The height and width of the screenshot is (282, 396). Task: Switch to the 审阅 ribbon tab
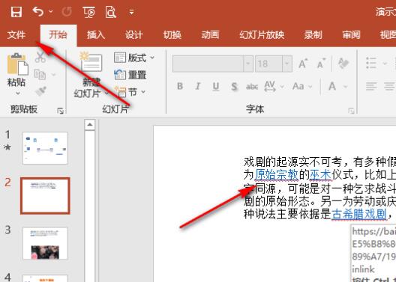coord(351,35)
